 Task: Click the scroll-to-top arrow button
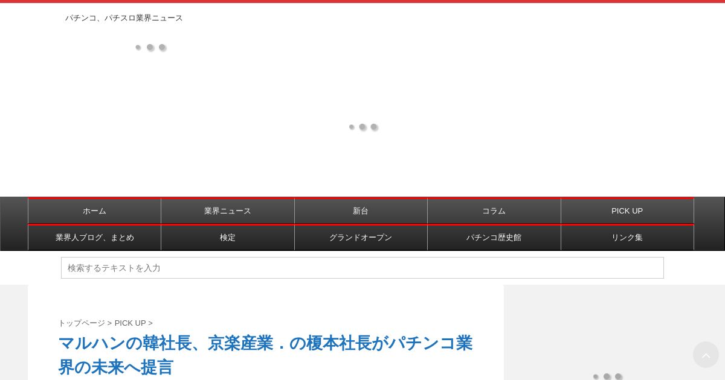pos(706,355)
